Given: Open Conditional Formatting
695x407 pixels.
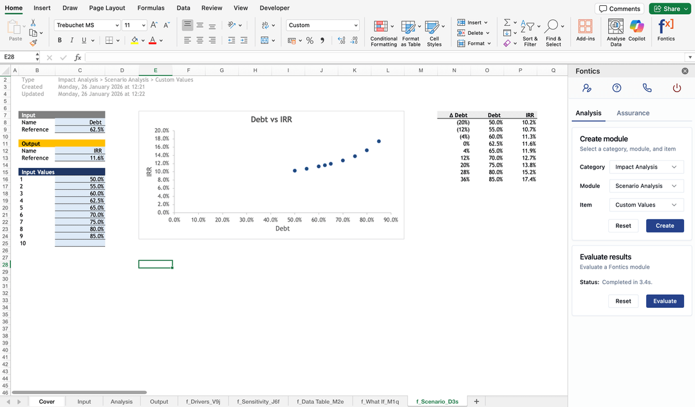Looking at the screenshot, I should (384, 33).
